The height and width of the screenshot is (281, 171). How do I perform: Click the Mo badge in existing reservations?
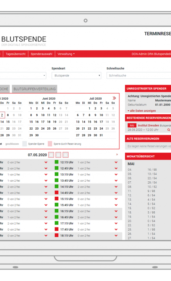coord(132,125)
